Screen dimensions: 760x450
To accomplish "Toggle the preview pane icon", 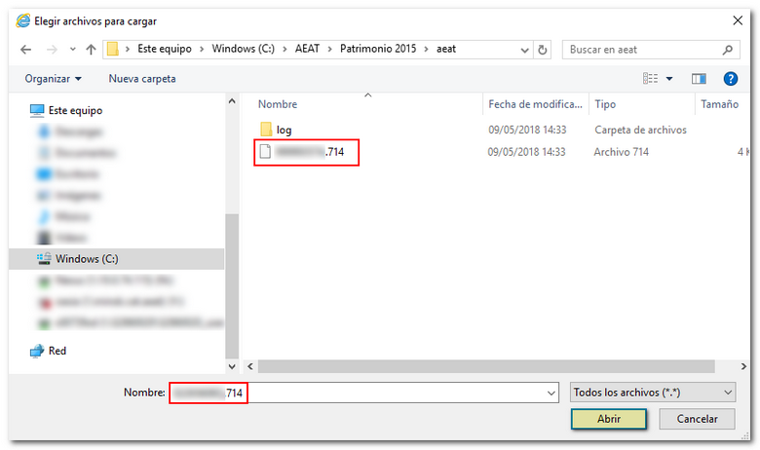I will (699, 78).
